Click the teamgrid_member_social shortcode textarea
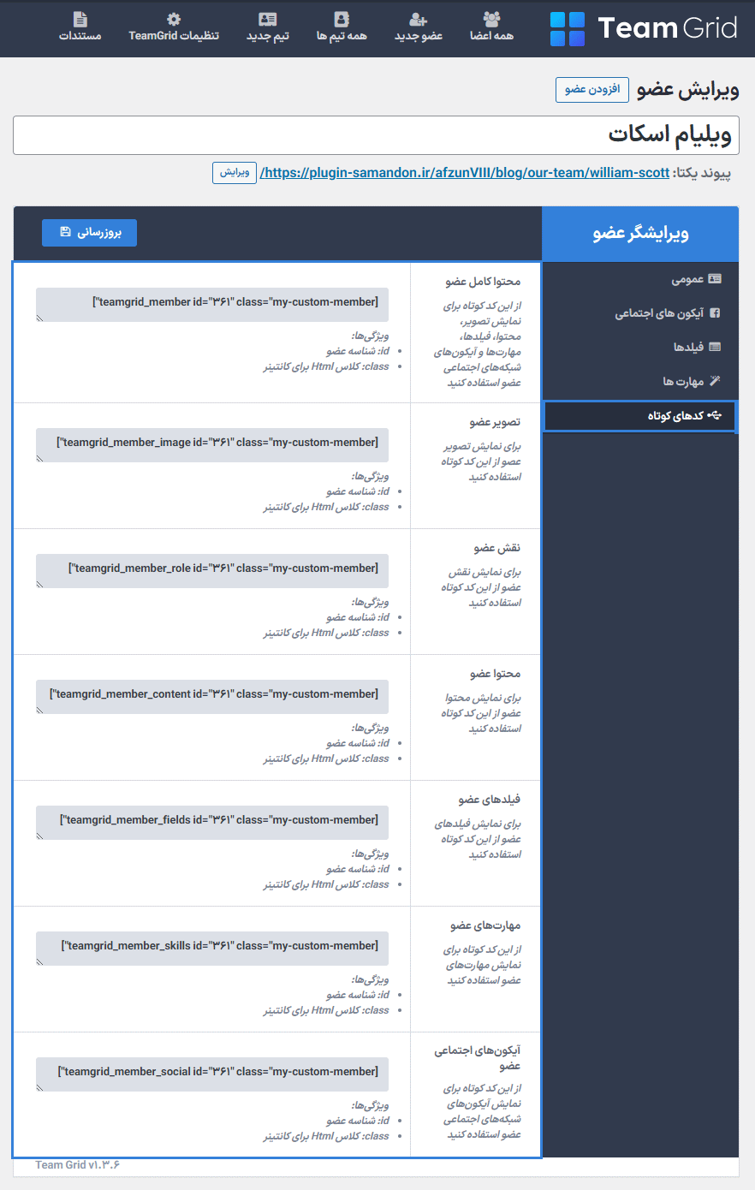 tap(212, 1074)
